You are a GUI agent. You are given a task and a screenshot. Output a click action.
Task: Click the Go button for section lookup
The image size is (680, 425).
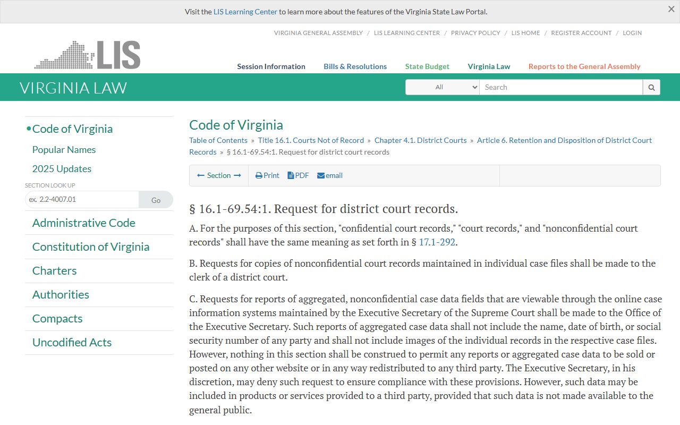tap(156, 200)
